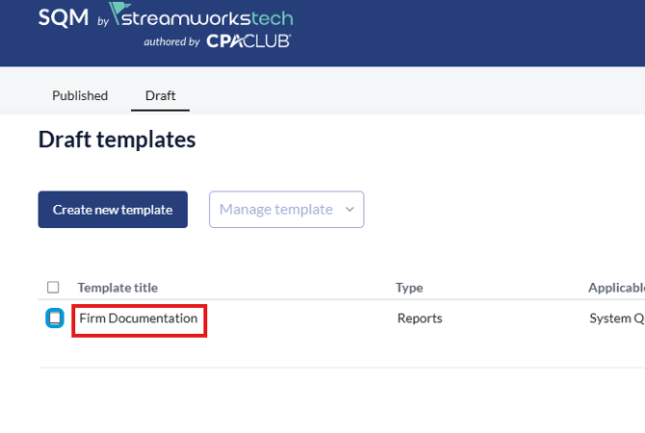Click the Draft templates heading
This screenshot has width=645, height=433.
point(116,140)
